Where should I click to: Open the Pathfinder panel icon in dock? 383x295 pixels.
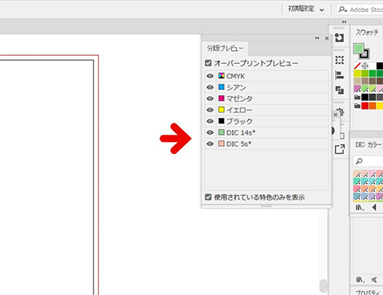(339, 90)
